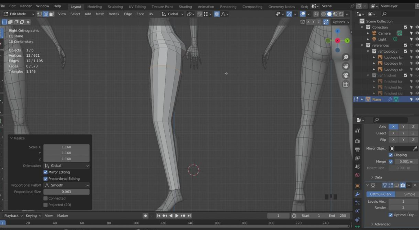Viewport: 419px width, 230px height.
Task: Open the Mesh menu
Action: tap(100, 14)
